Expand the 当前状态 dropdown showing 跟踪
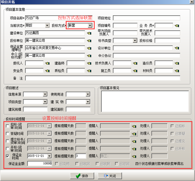 pyautogui.click(x=47, y=26)
